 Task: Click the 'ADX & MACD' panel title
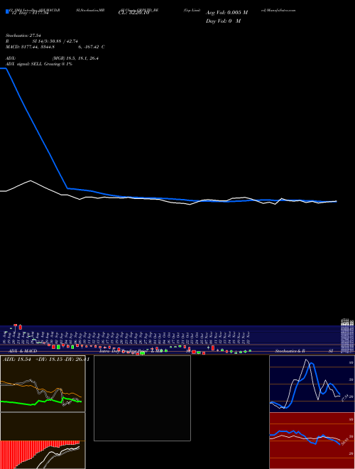[x=23, y=351]
